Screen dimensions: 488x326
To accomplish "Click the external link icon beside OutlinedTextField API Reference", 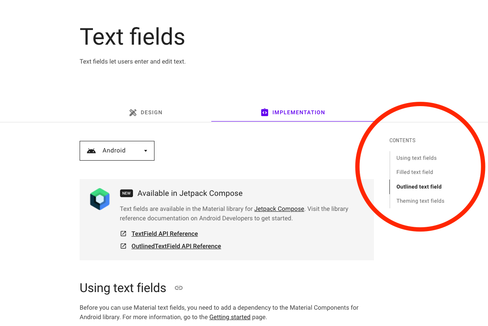I will pyautogui.click(x=124, y=246).
